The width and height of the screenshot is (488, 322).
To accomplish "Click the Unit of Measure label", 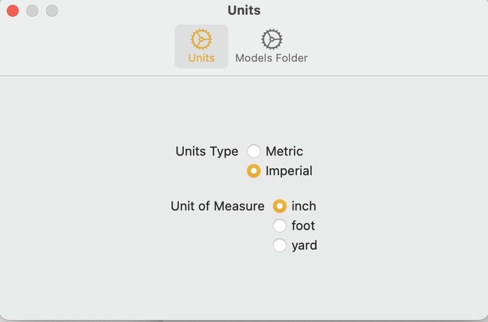I will click(x=218, y=206).
